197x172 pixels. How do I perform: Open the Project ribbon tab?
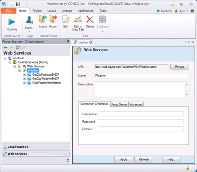tap(37, 11)
